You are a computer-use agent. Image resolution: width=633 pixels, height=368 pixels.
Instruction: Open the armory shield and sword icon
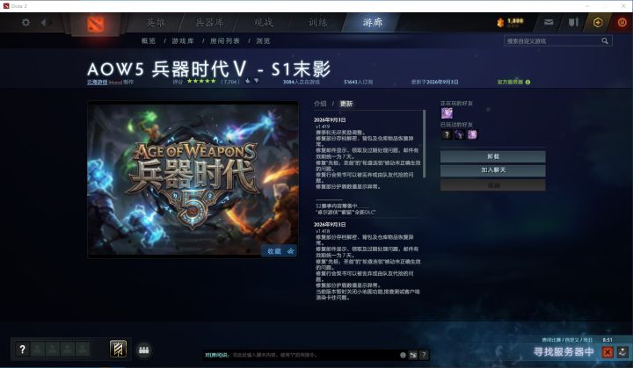coord(573,22)
